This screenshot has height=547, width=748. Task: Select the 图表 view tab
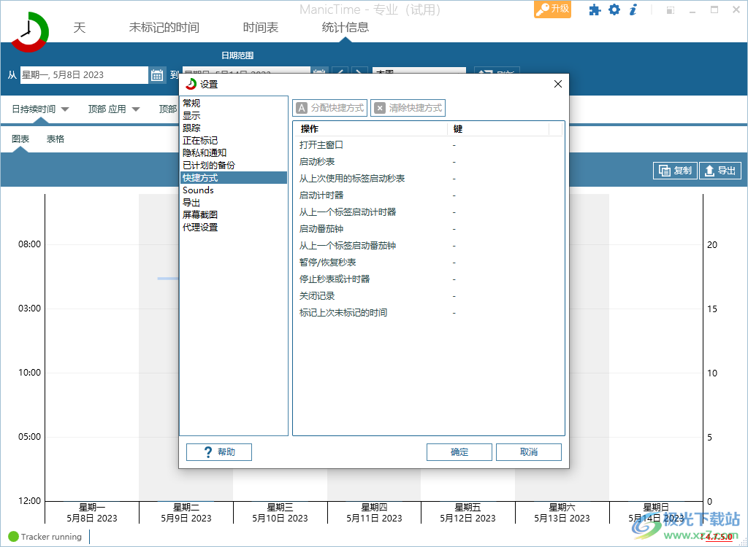tap(20, 139)
